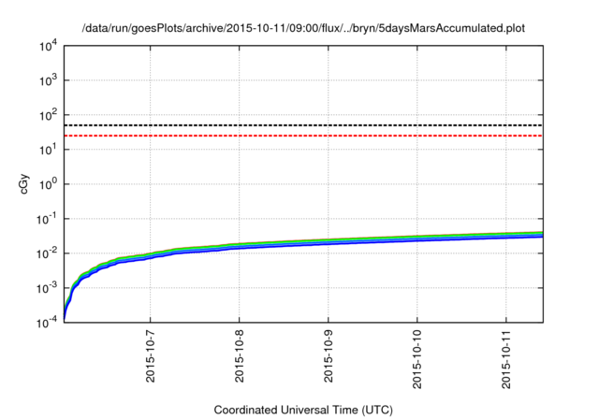Click the 10^-4 y-axis tick label
This screenshot has width=599, height=419.
point(47,323)
